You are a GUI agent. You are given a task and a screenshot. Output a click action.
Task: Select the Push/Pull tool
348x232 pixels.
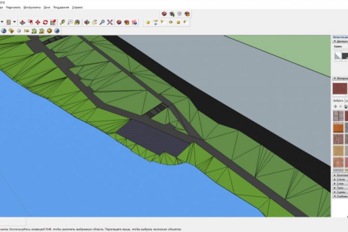pos(22,22)
